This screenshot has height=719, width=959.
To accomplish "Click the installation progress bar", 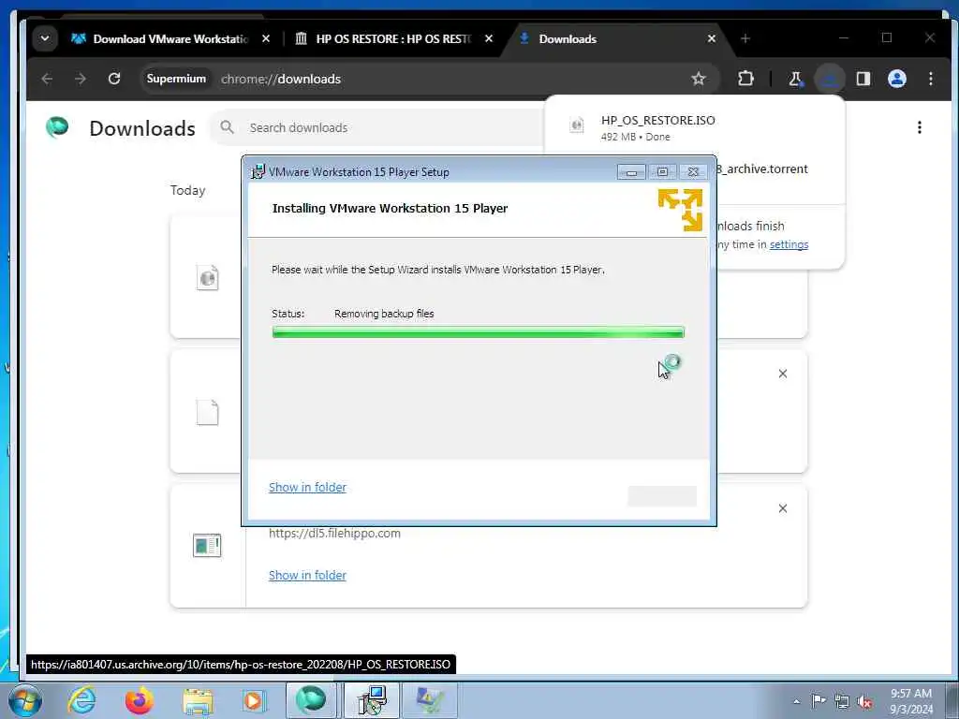I will click(x=479, y=332).
